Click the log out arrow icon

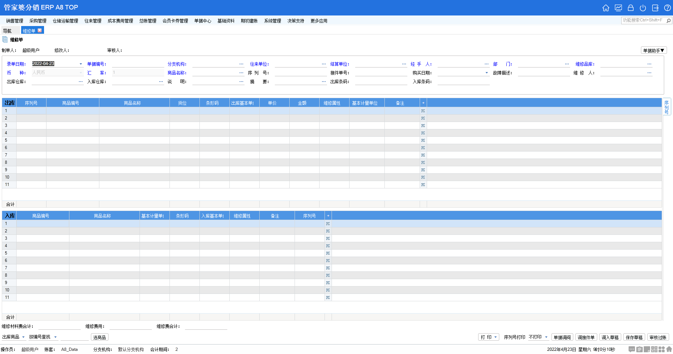655,8
